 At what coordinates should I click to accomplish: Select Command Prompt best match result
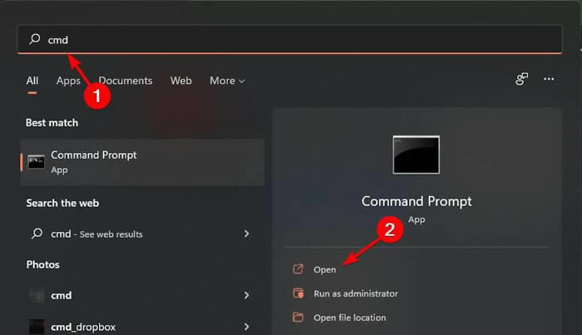pyautogui.click(x=142, y=162)
